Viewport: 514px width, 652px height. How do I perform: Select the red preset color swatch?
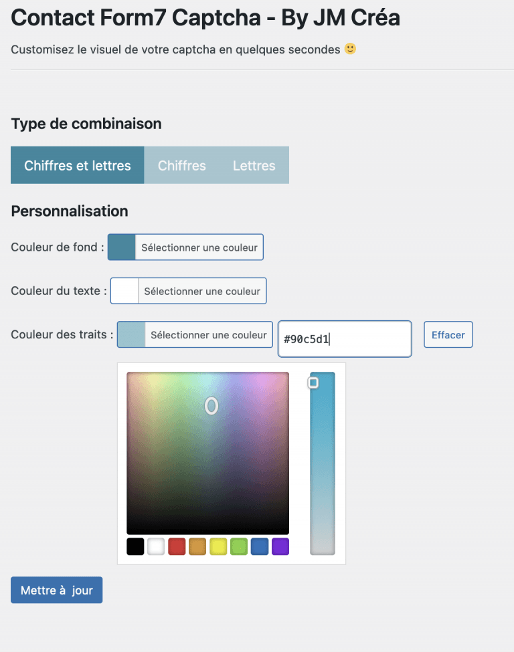tap(177, 546)
